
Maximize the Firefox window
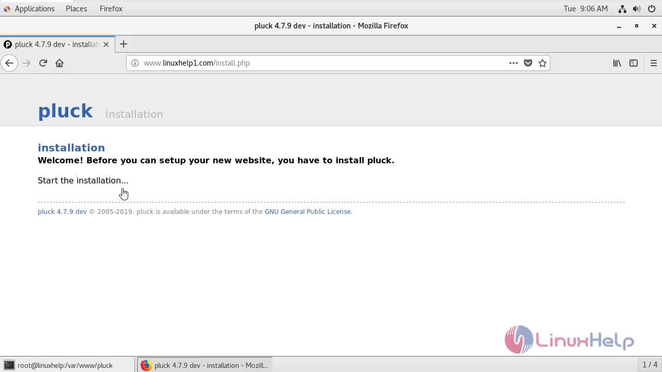[637, 26]
